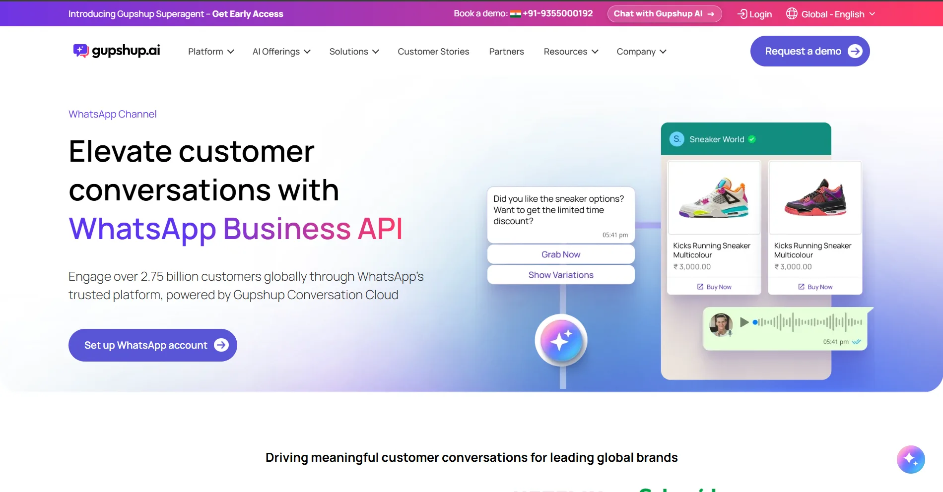Click the voice message sender avatar
Screen dimensions: 943x492
point(721,325)
